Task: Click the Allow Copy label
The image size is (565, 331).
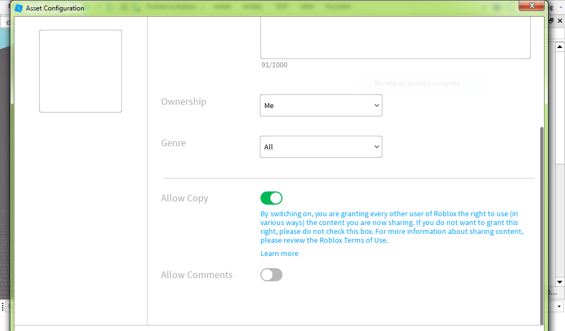Action: click(184, 199)
